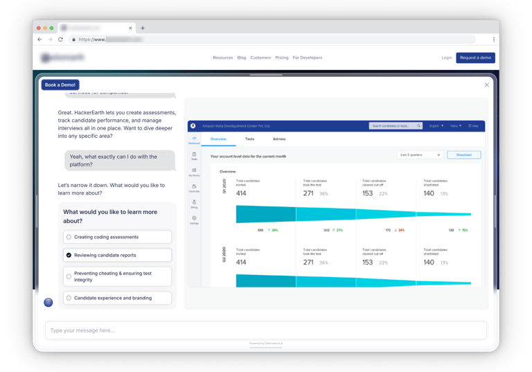Click the round company logo in dashboard header
This screenshot has width=532, height=372.
pyautogui.click(x=193, y=126)
